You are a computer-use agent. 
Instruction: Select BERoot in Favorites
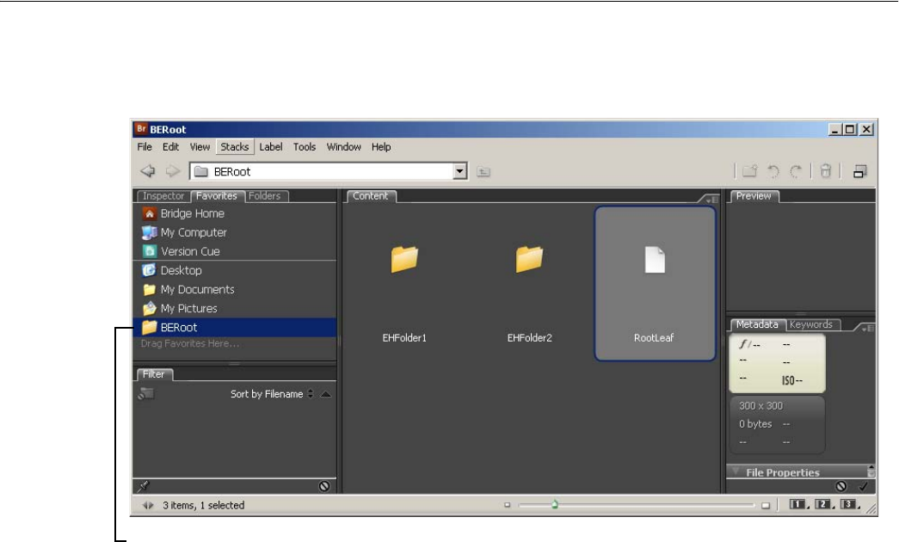coord(235,327)
